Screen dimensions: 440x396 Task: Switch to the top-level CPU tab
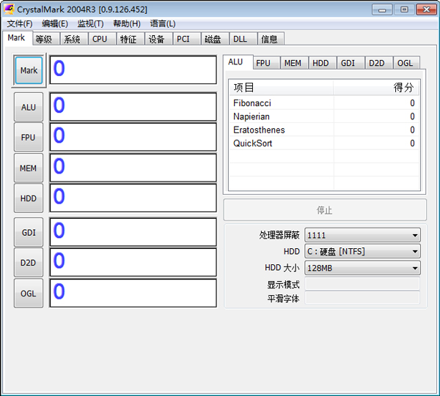pyautogui.click(x=103, y=39)
